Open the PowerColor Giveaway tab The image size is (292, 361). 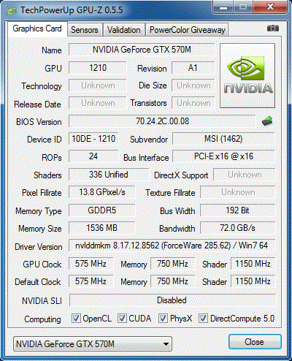pos(187,30)
